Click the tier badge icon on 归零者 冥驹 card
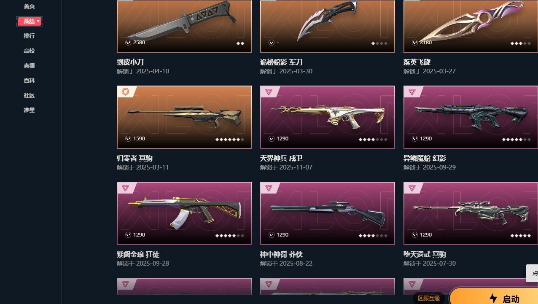 coord(125,91)
